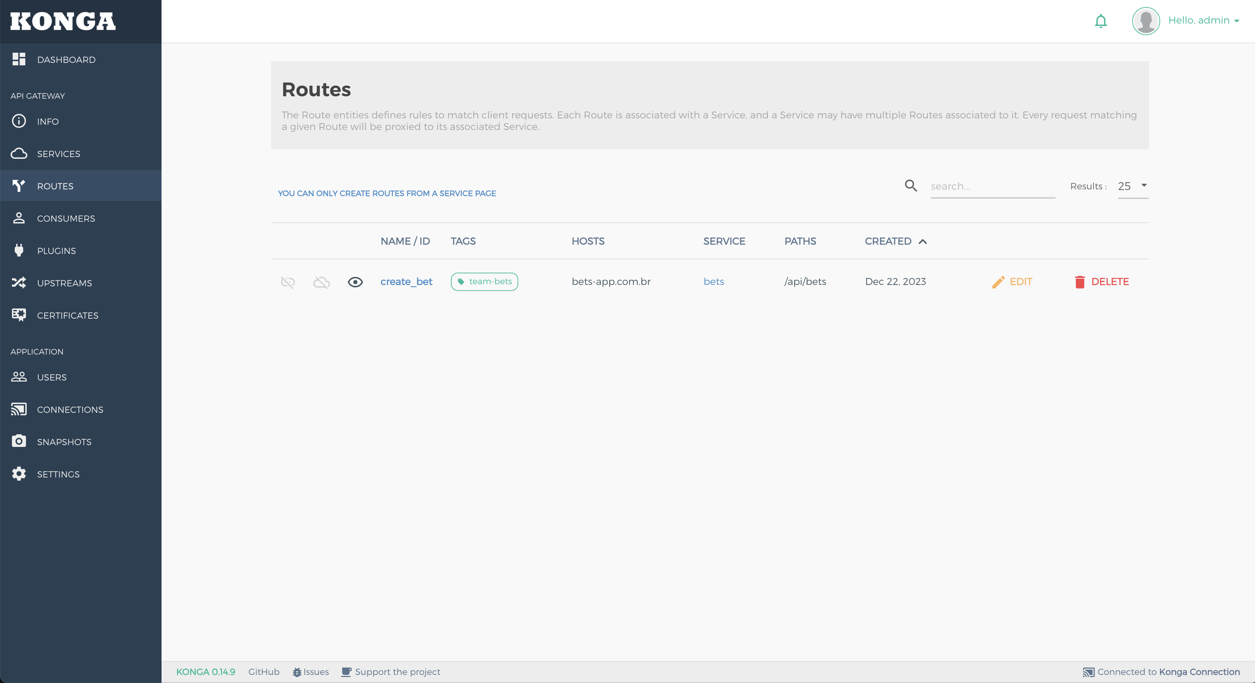Open the create_bet route link
This screenshot has height=683, width=1255.
pyautogui.click(x=406, y=282)
